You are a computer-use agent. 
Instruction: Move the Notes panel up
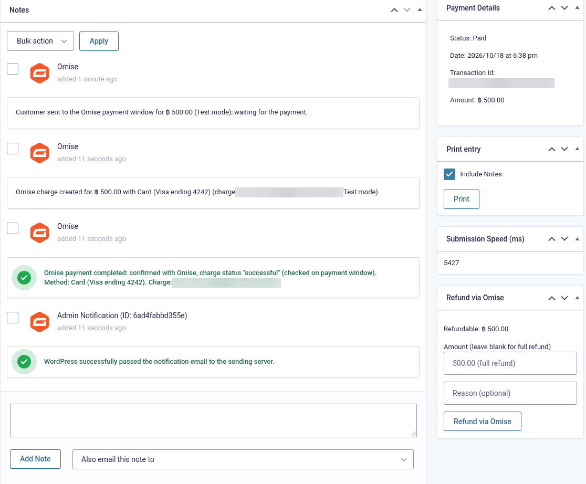(x=394, y=10)
